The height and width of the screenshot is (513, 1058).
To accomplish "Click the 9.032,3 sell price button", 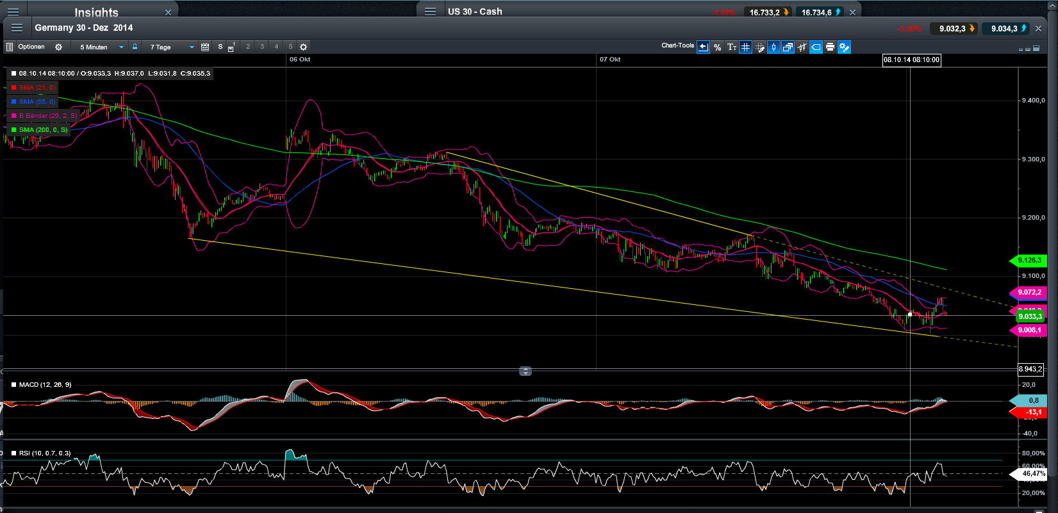I will click(953, 28).
